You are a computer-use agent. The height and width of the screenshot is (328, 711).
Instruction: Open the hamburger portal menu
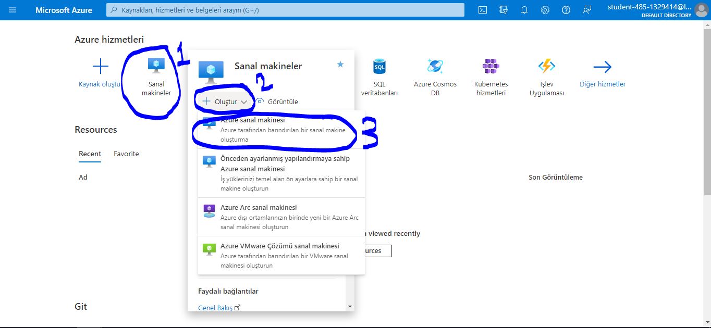(13, 10)
